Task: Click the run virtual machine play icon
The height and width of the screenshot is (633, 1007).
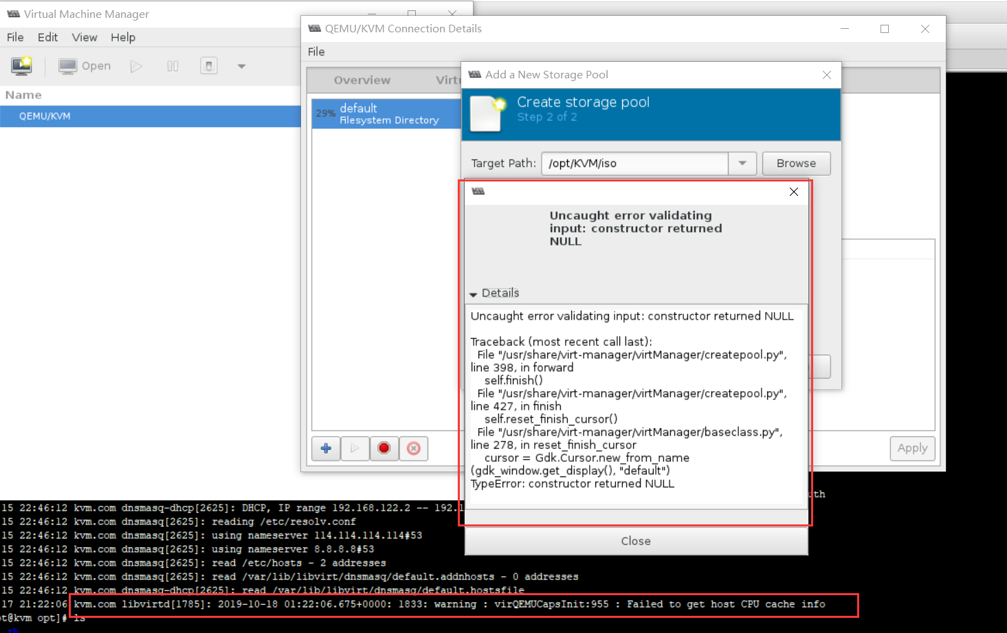Action: pos(137,66)
